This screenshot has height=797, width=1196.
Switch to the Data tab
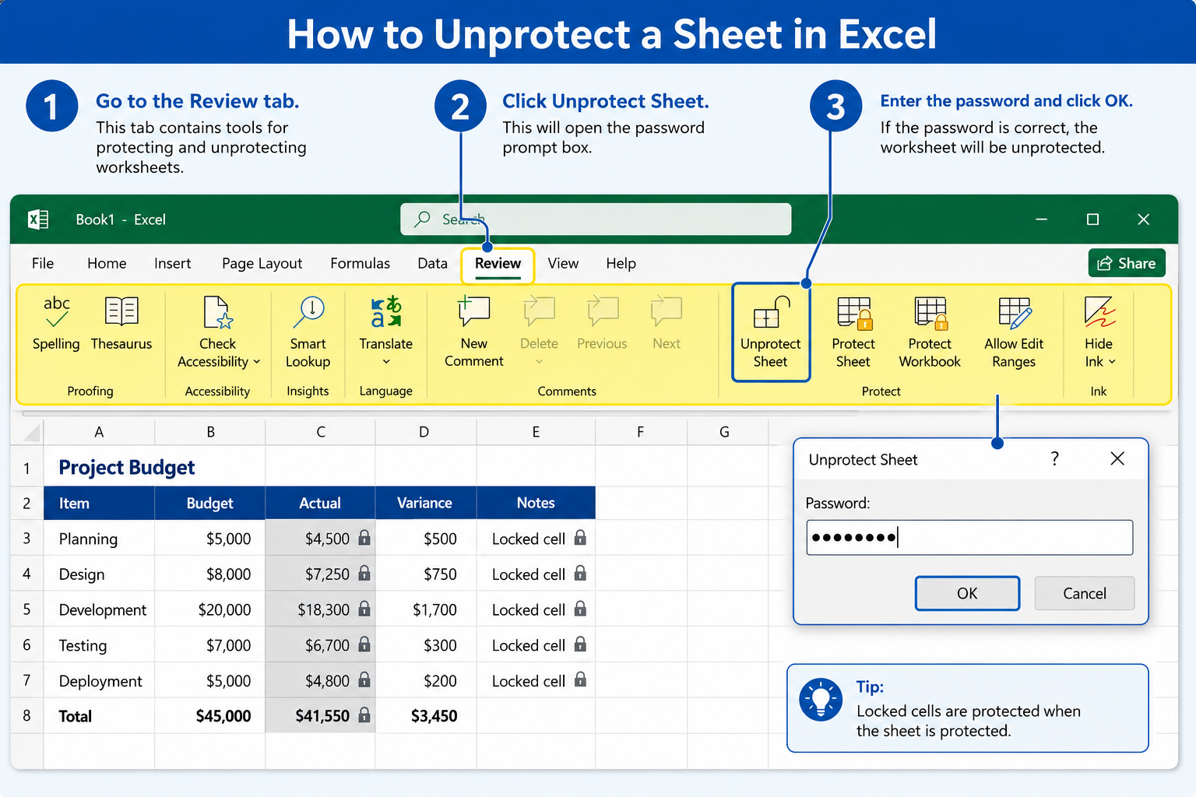(x=432, y=264)
